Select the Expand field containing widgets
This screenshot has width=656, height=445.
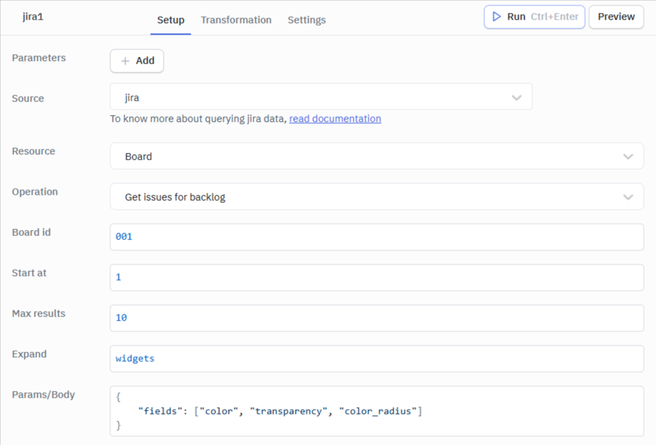(x=377, y=359)
